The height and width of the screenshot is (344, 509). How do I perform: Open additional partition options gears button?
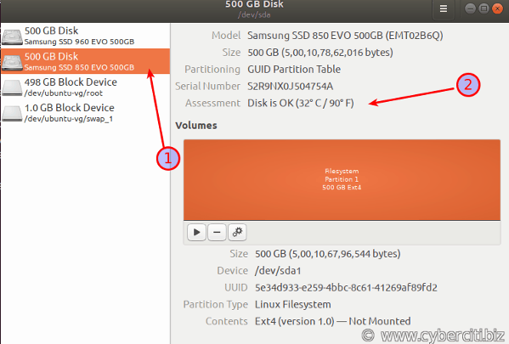pos(237,232)
